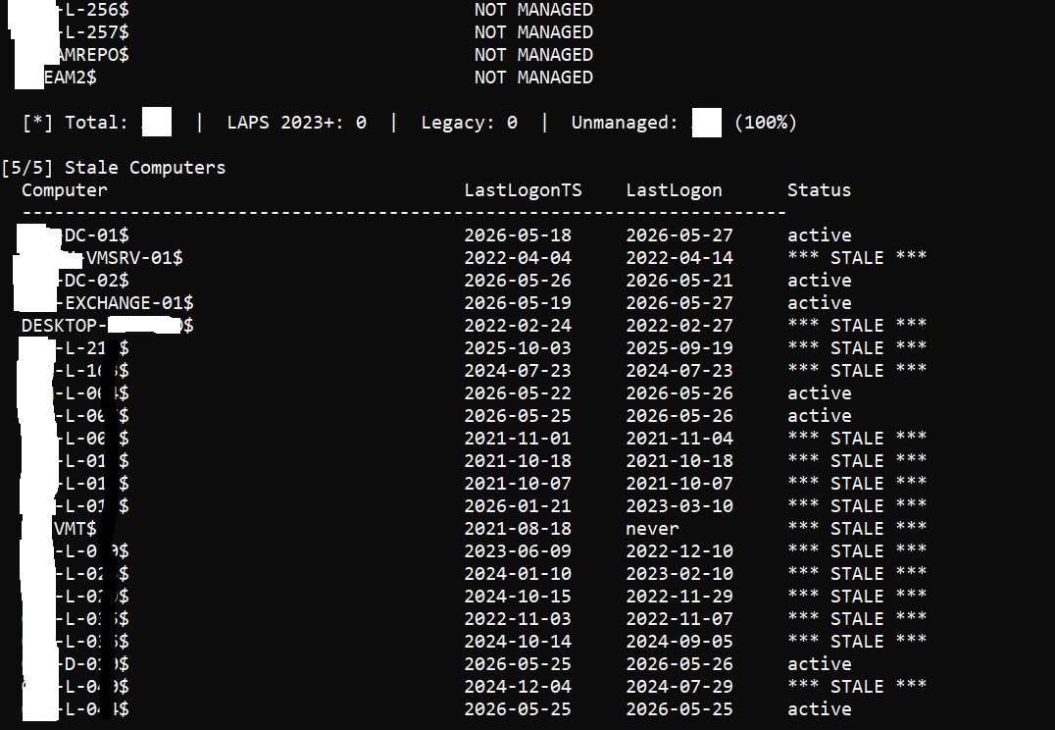Select the date '2022-02-24' on DESKTOP row

pos(518,326)
